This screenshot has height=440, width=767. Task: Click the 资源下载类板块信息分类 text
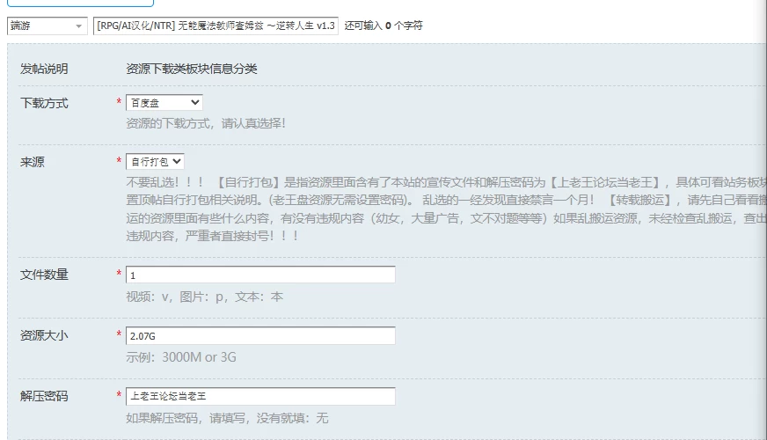191,69
